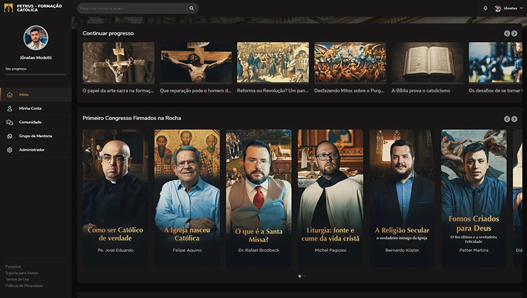Show next Congresso Firmados na Rocha cards
This screenshot has height=298, width=527.
click(x=514, y=119)
